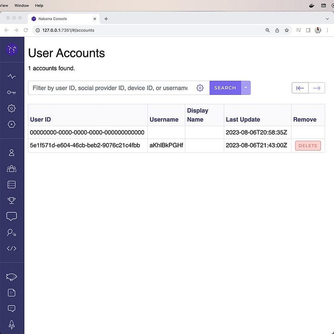Open the status heartbeat icon in sidebar

11,76
